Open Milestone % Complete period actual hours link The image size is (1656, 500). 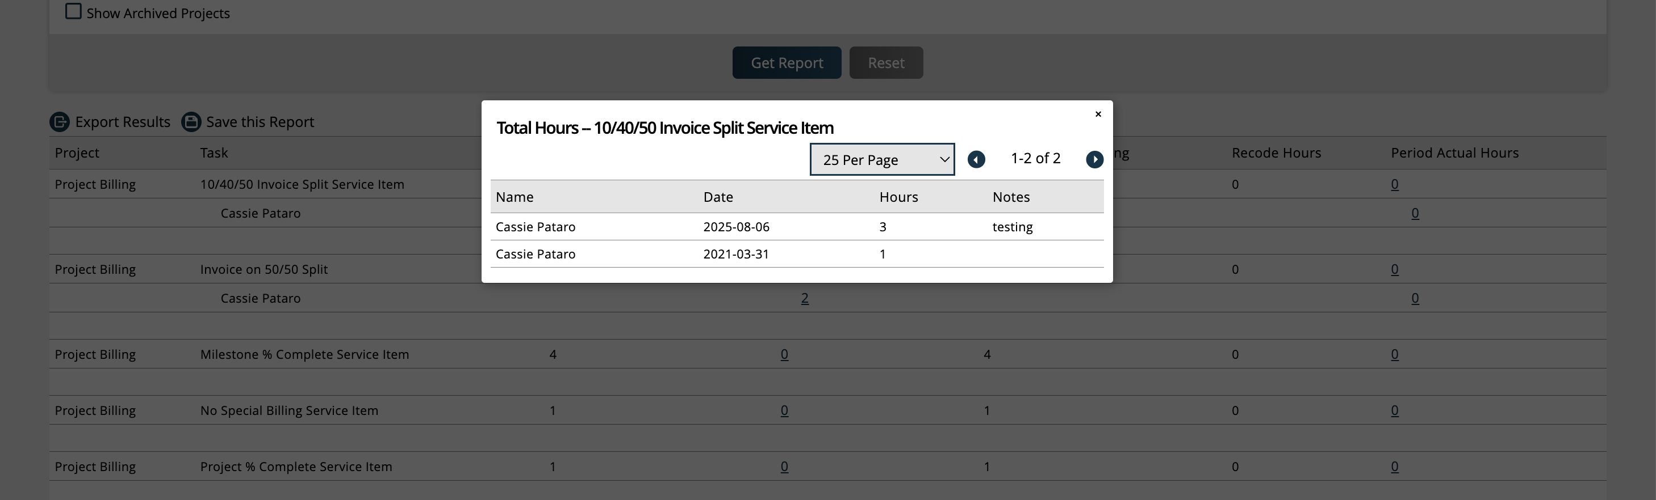1394,354
